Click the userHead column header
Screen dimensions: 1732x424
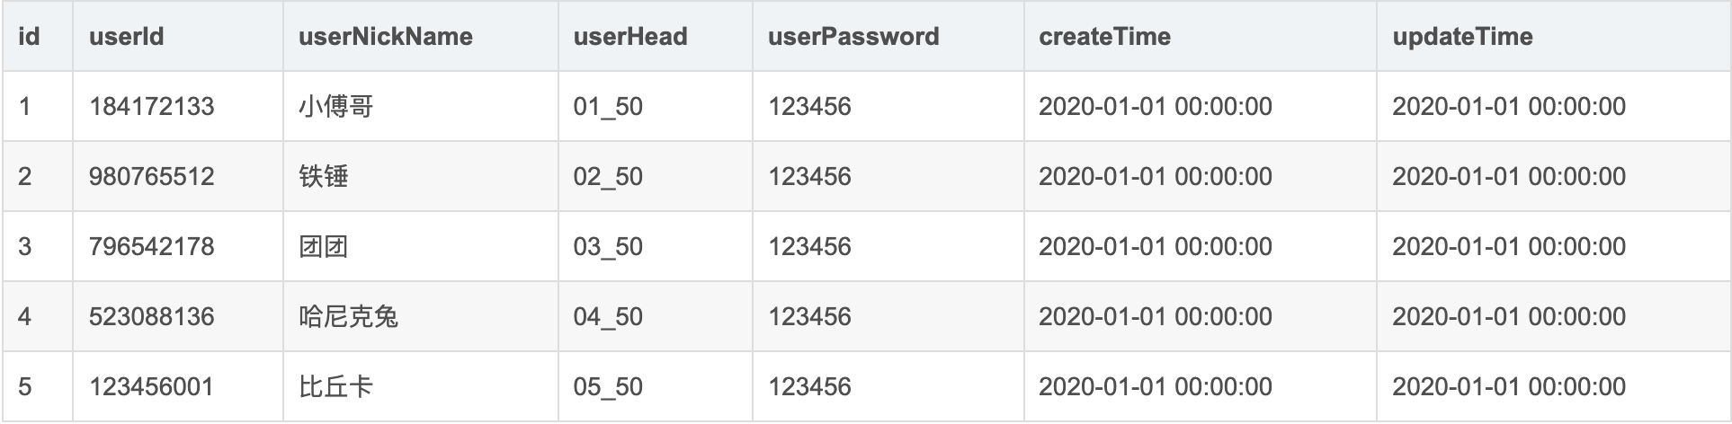pyautogui.click(x=630, y=37)
